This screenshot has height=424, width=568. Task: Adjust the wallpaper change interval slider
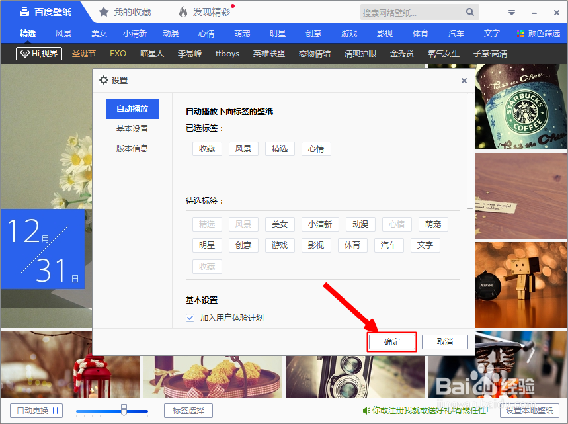click(123, 409)
